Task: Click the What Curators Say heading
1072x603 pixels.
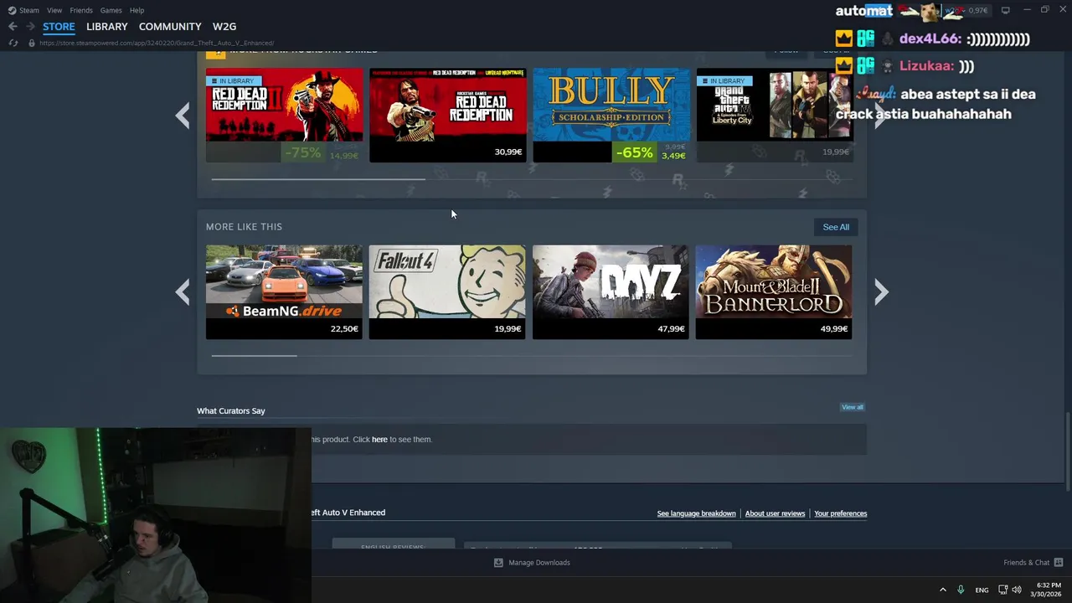Action: click(x=231, y=411)
